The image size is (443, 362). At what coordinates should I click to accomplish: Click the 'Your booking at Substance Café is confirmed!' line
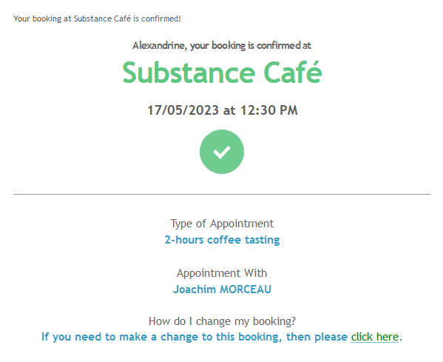(97, 19)
